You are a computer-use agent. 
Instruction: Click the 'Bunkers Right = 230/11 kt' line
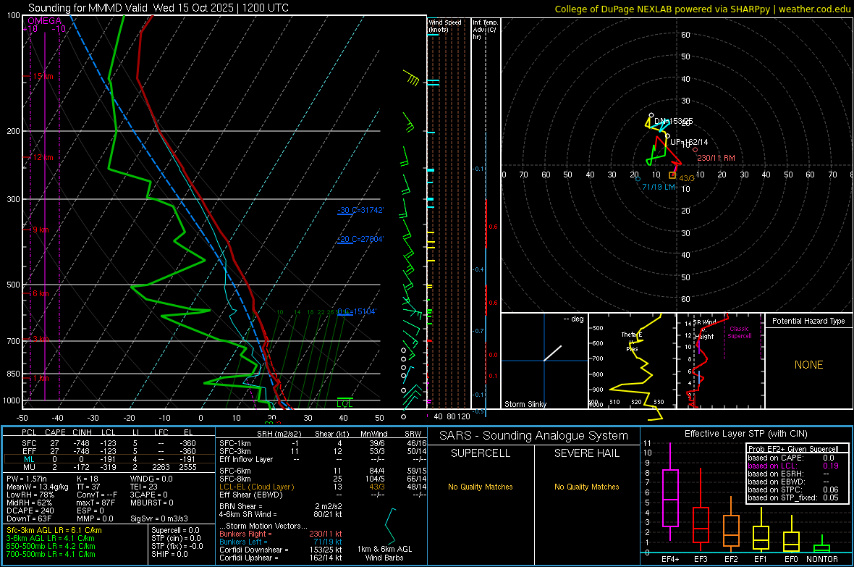tap(281, 534)
